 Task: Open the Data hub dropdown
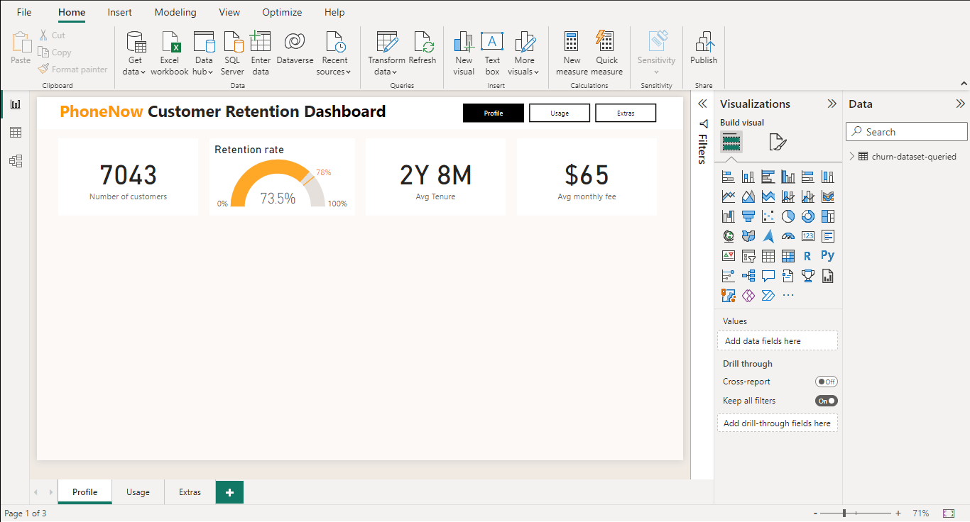[x=204, y=54]
